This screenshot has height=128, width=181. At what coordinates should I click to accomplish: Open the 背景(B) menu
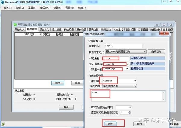(x=70, y=8)
